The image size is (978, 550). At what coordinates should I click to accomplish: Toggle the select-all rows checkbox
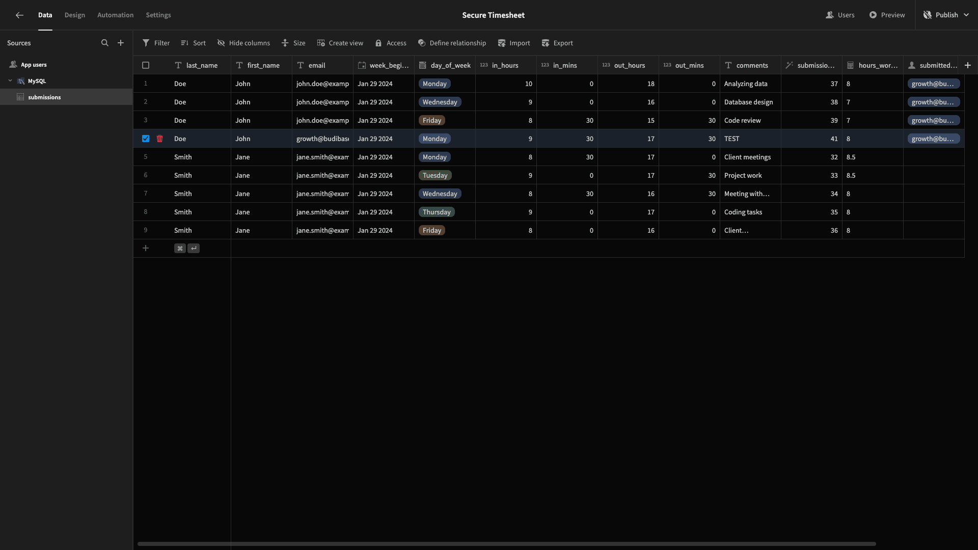pos(146,65)
